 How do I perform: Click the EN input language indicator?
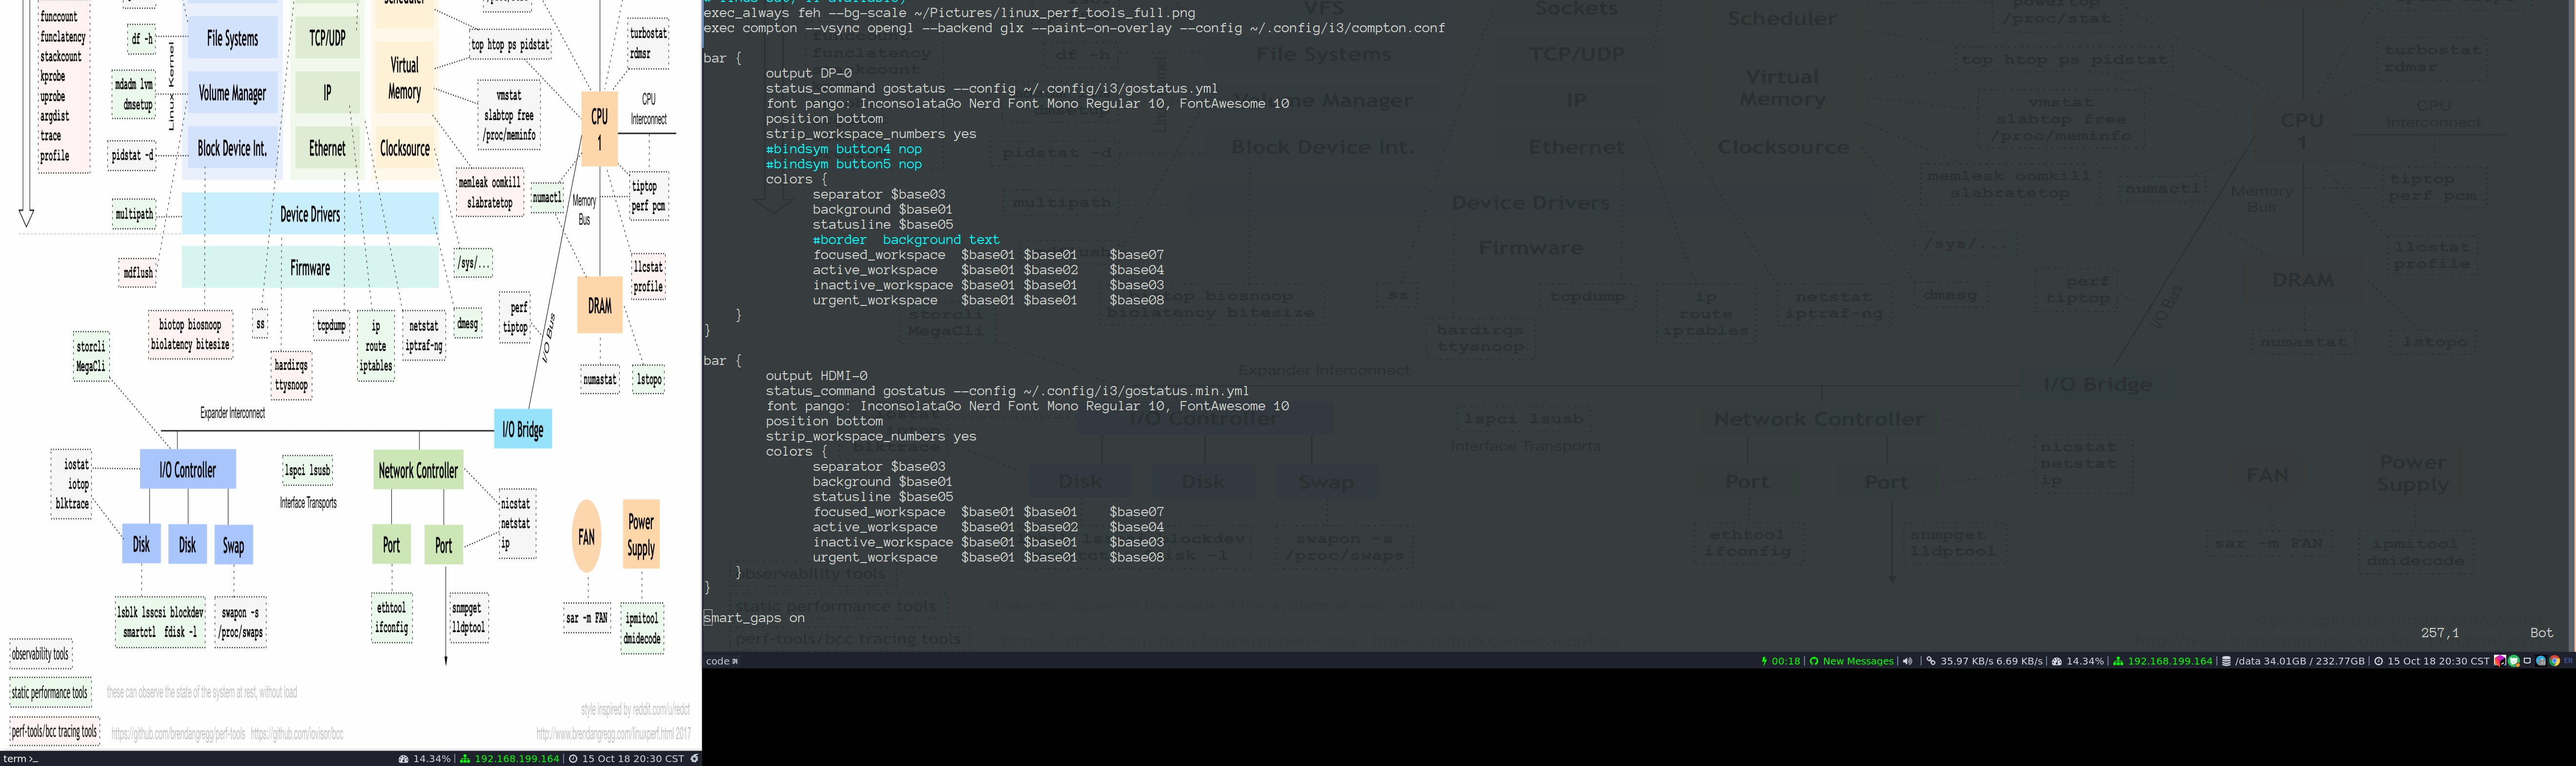pos(2568,661)
